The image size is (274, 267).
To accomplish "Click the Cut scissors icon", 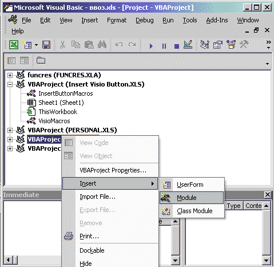I will tap(62, 45).
